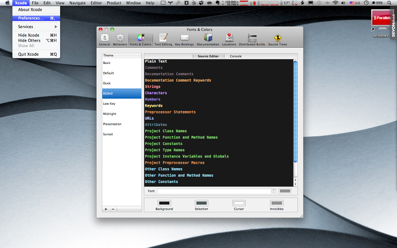Open Spotlight search magnifier icon

[389, 3]
